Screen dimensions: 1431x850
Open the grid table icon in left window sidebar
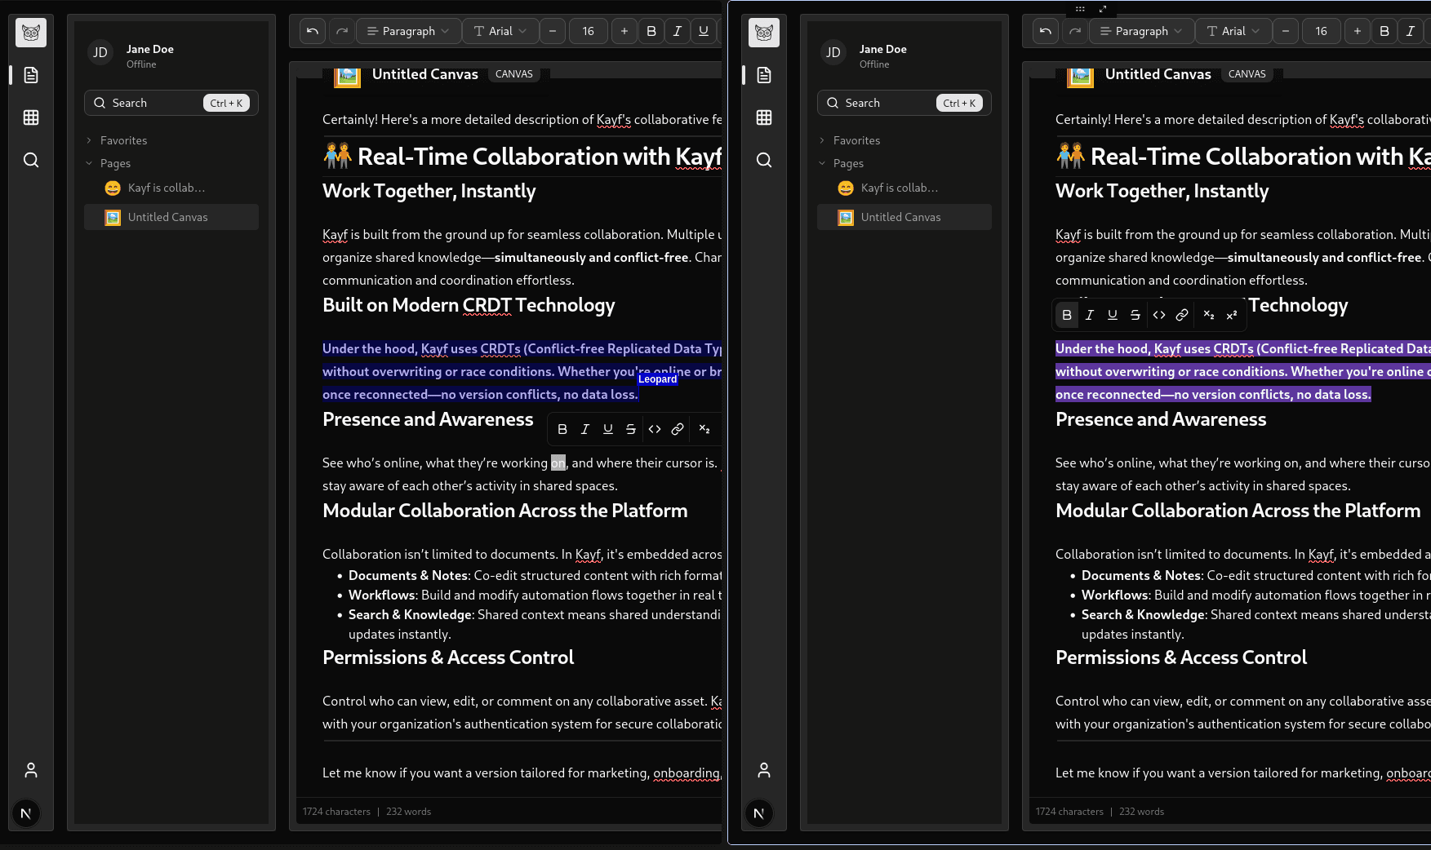[x=31, y=117]
